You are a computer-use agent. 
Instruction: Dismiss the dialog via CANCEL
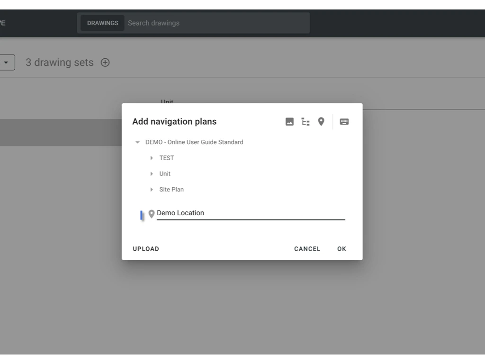coord(307,248)
